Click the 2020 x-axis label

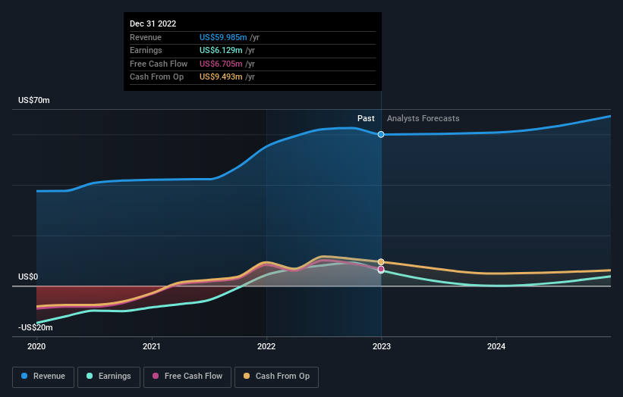[36, 347]
